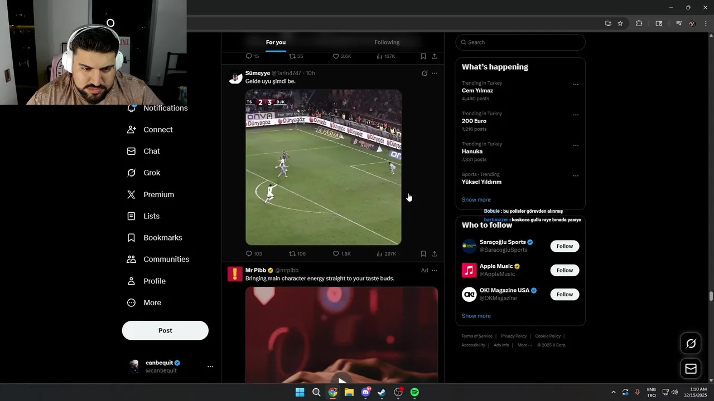Image resolution: width=714 pixels, height=401 pixels.
Task: Go to Profile from the sidebar
Action: point(146,281)
